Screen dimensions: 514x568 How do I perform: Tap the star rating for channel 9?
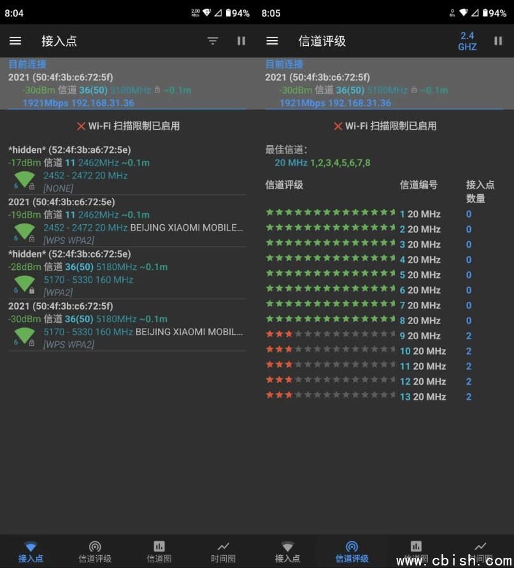pos(331,335)
